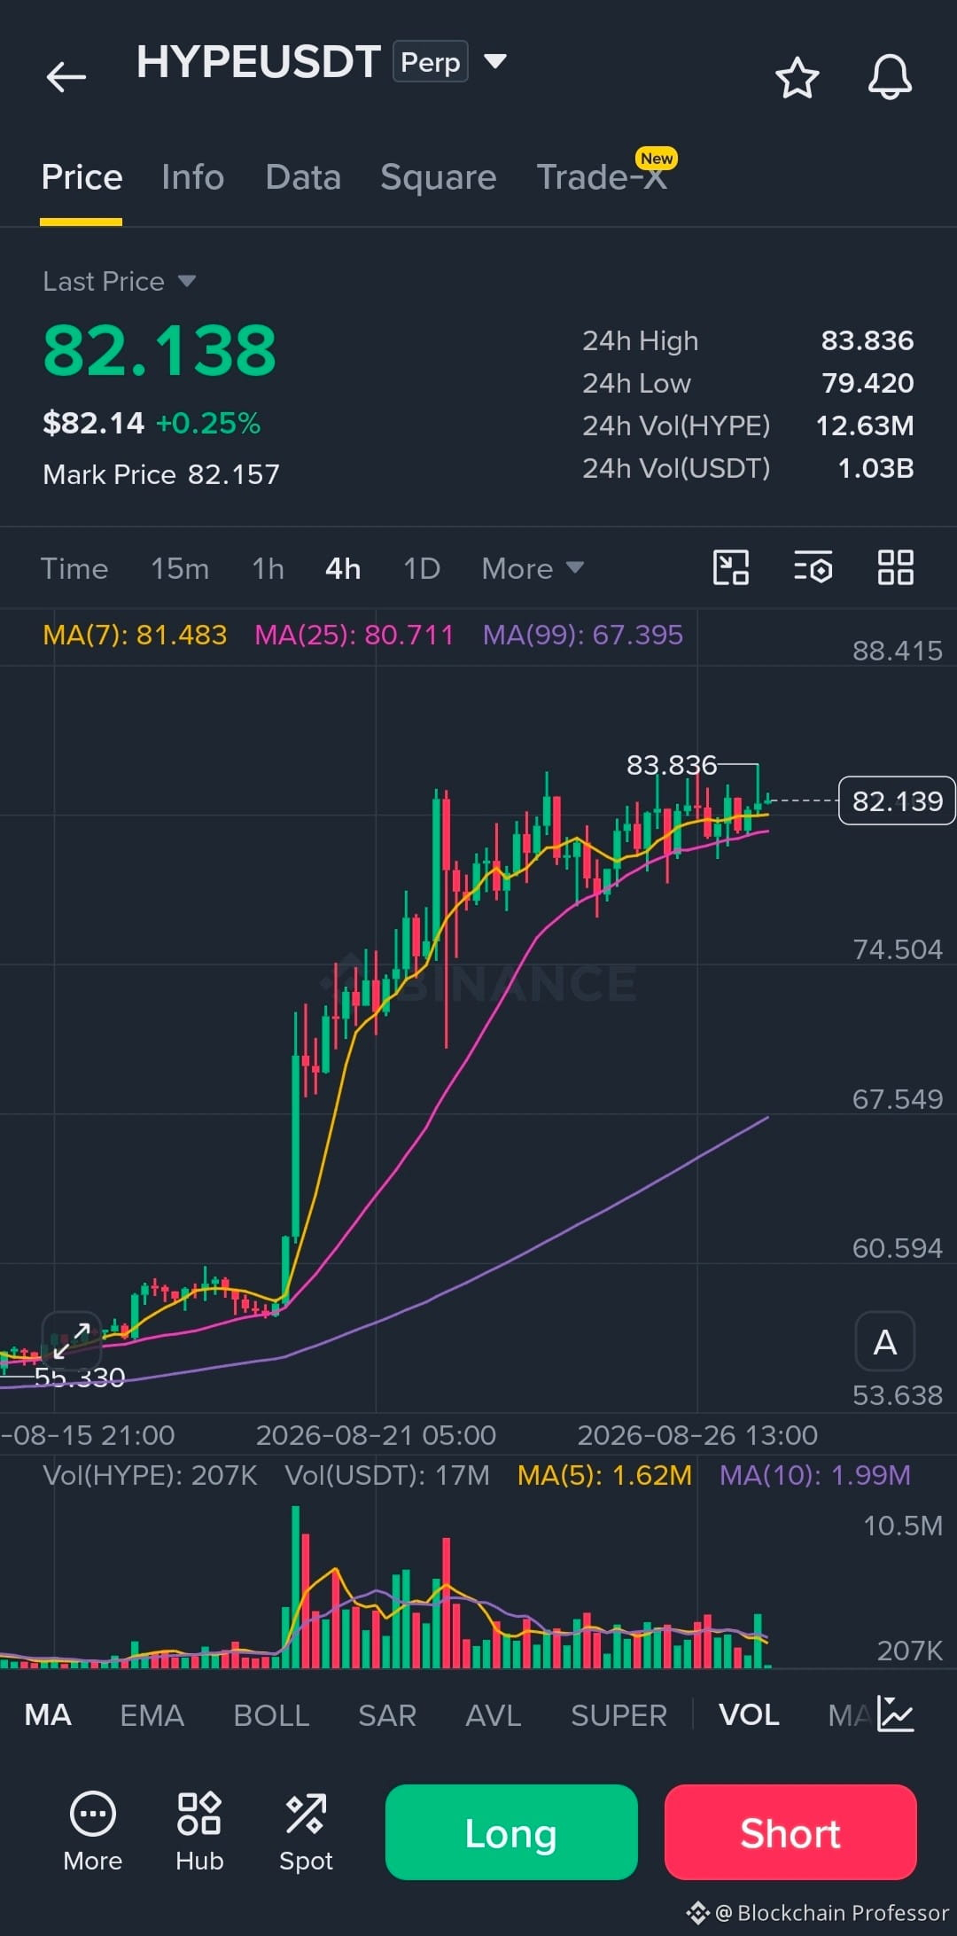This screenshot has height=1936, width=957.
Task: Open the Hub icon
Action: click(199, 1831)
